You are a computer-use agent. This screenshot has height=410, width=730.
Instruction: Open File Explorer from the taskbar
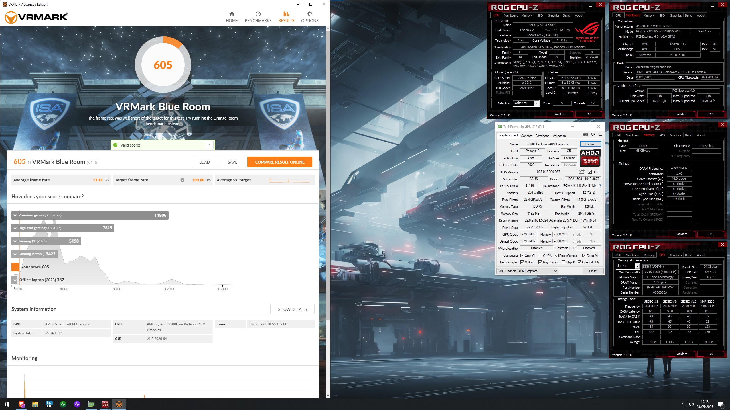coord(35,404)
